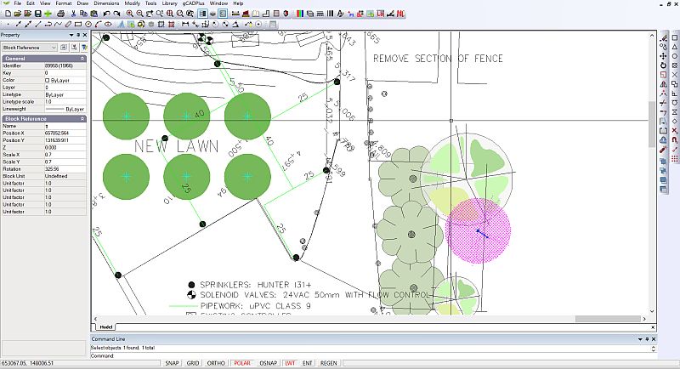Image resolution: width=680 pixels, height=369 pixels.
Task: Zoom in using the magnifier plus icon
Action: (x=129, y=14)
